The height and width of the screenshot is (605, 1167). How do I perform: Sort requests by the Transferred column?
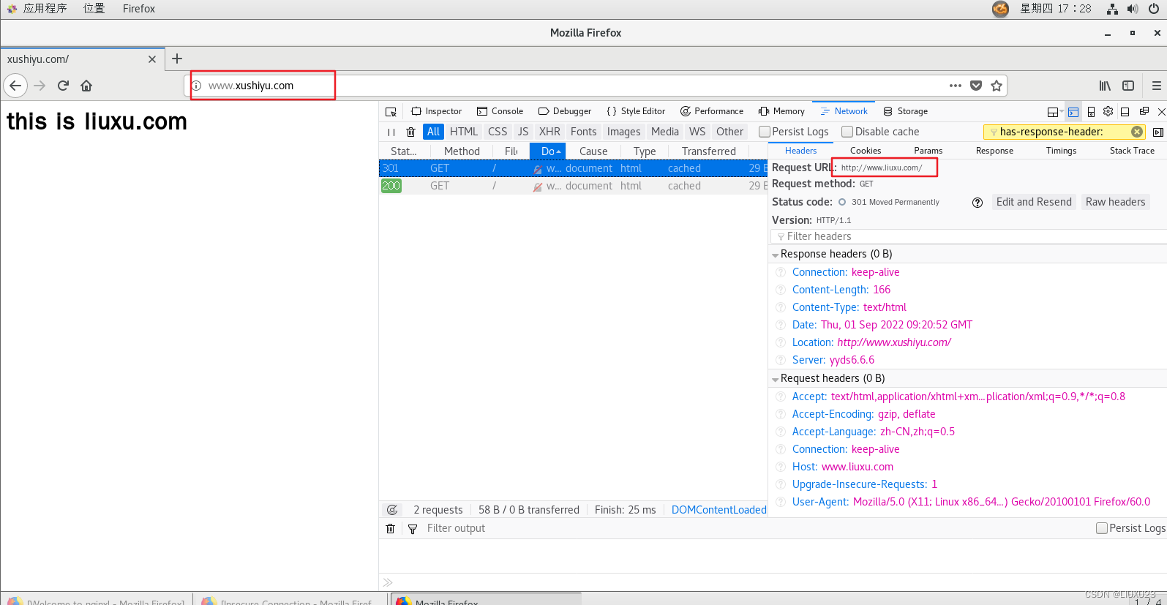coord(709,151)
